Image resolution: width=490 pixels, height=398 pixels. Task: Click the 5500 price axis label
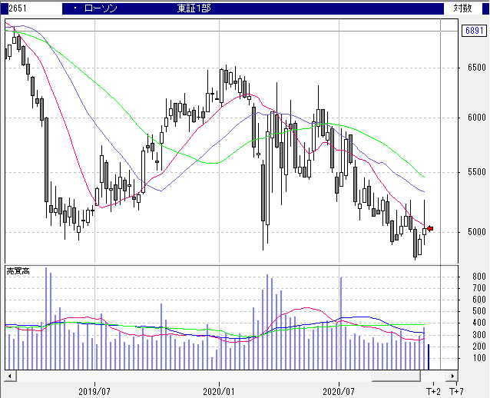(477, 172)
